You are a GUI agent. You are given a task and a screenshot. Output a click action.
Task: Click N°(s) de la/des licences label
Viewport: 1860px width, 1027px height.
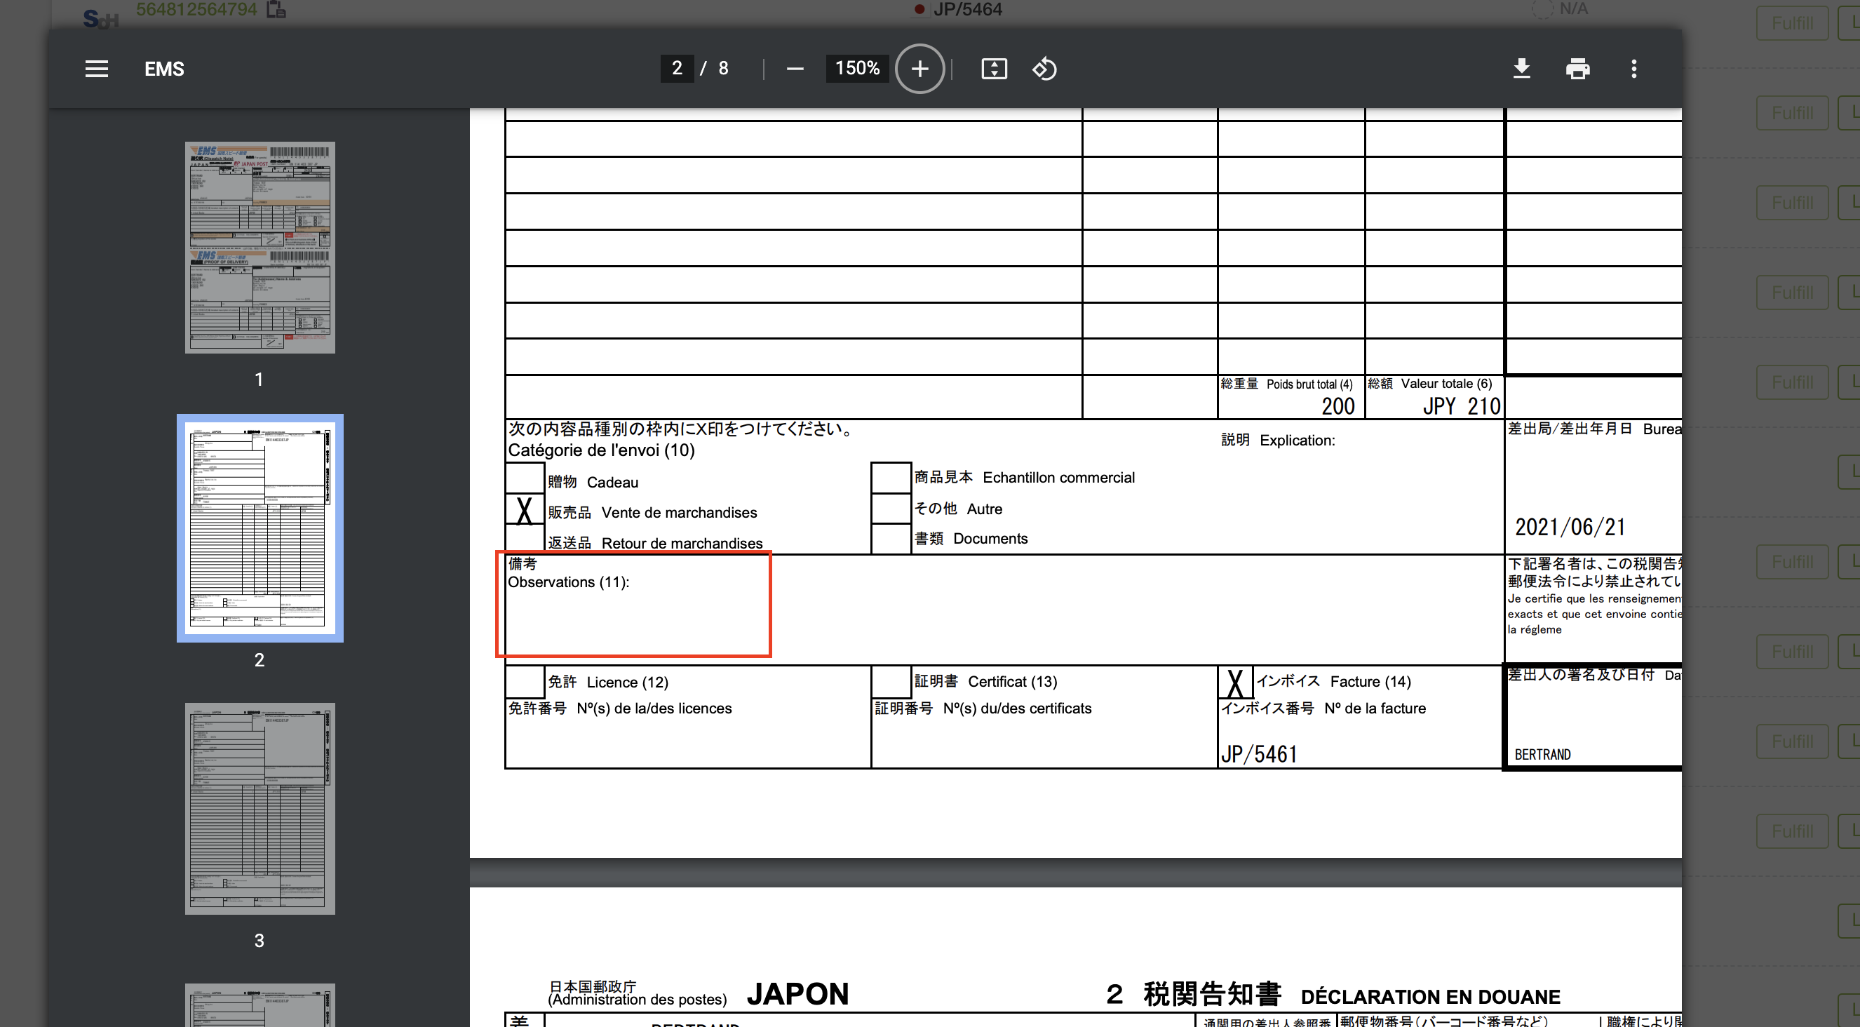pyautogui.click(x=654, y=709)
